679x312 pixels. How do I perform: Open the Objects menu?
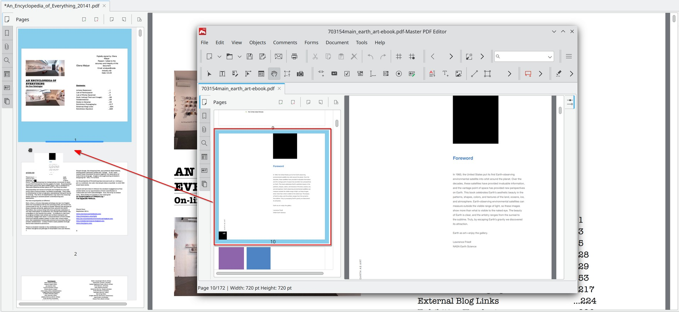tap(257, 42)
